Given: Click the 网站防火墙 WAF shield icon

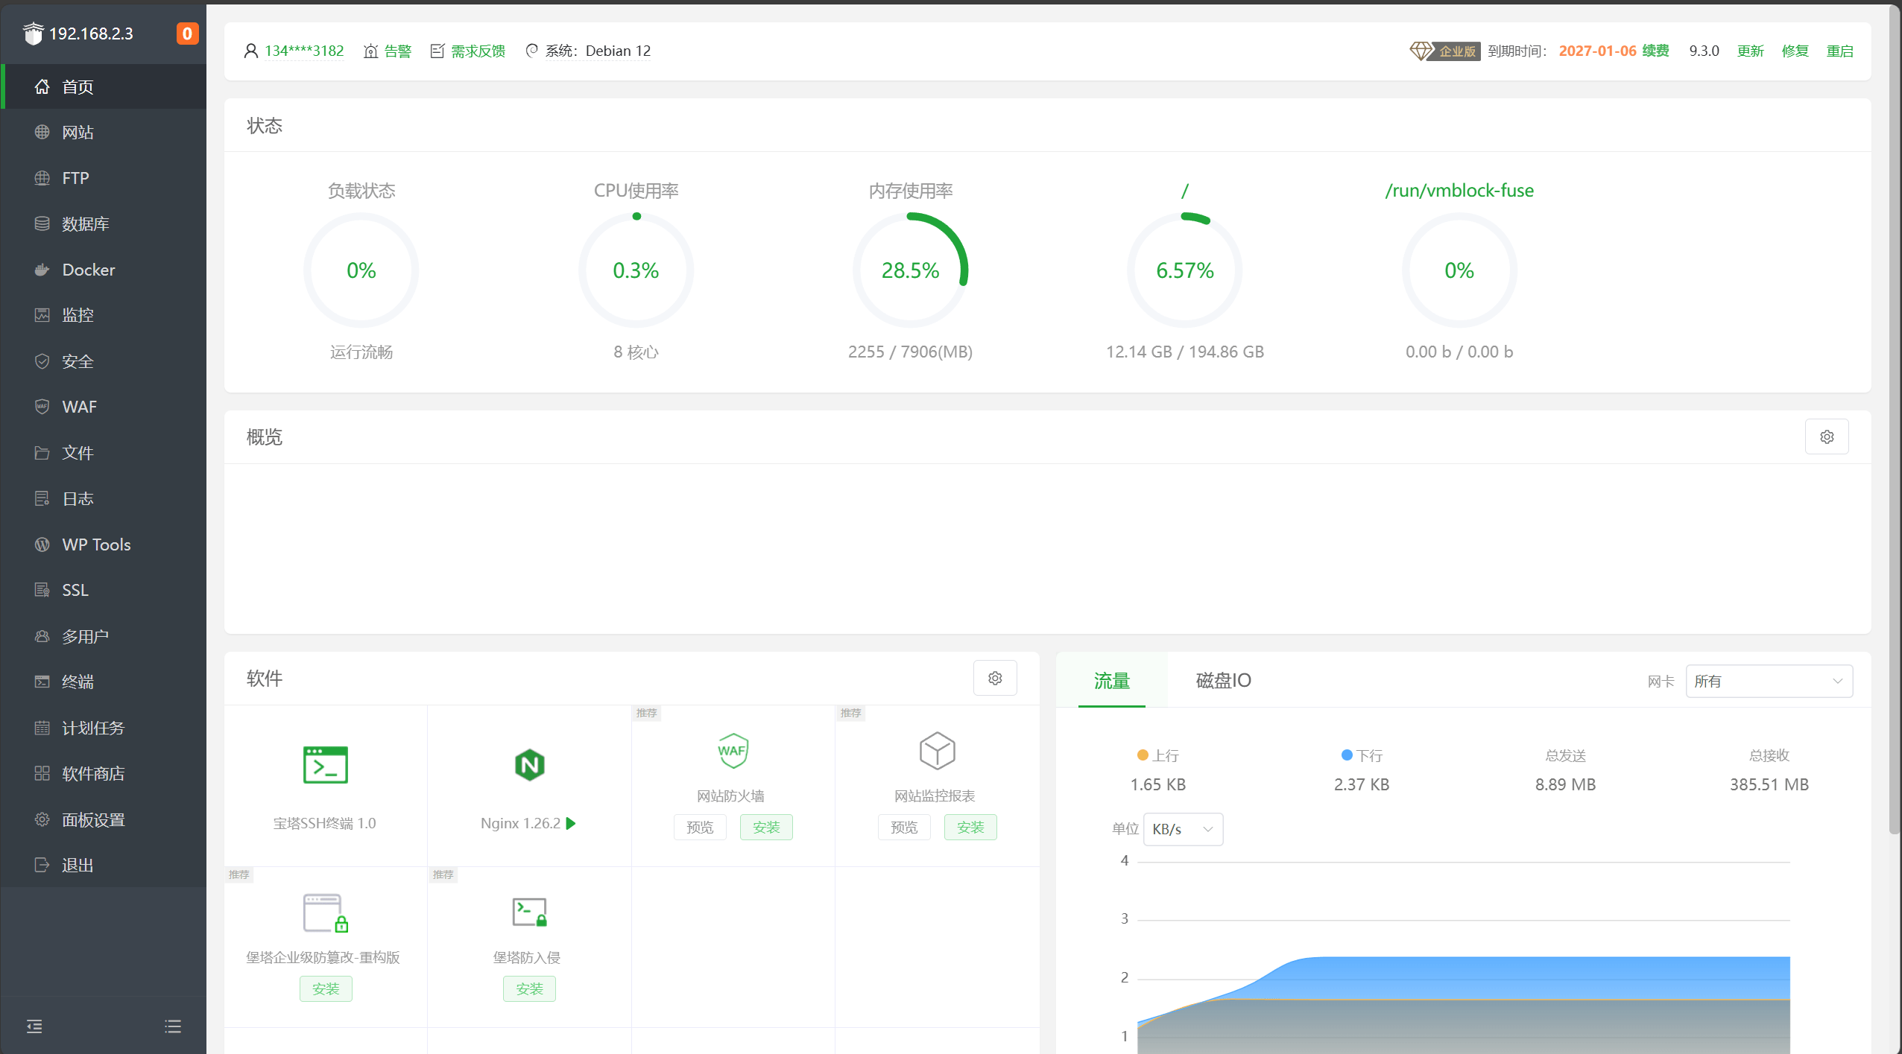Looking at the screenshot, I should (x=732, y=751).
